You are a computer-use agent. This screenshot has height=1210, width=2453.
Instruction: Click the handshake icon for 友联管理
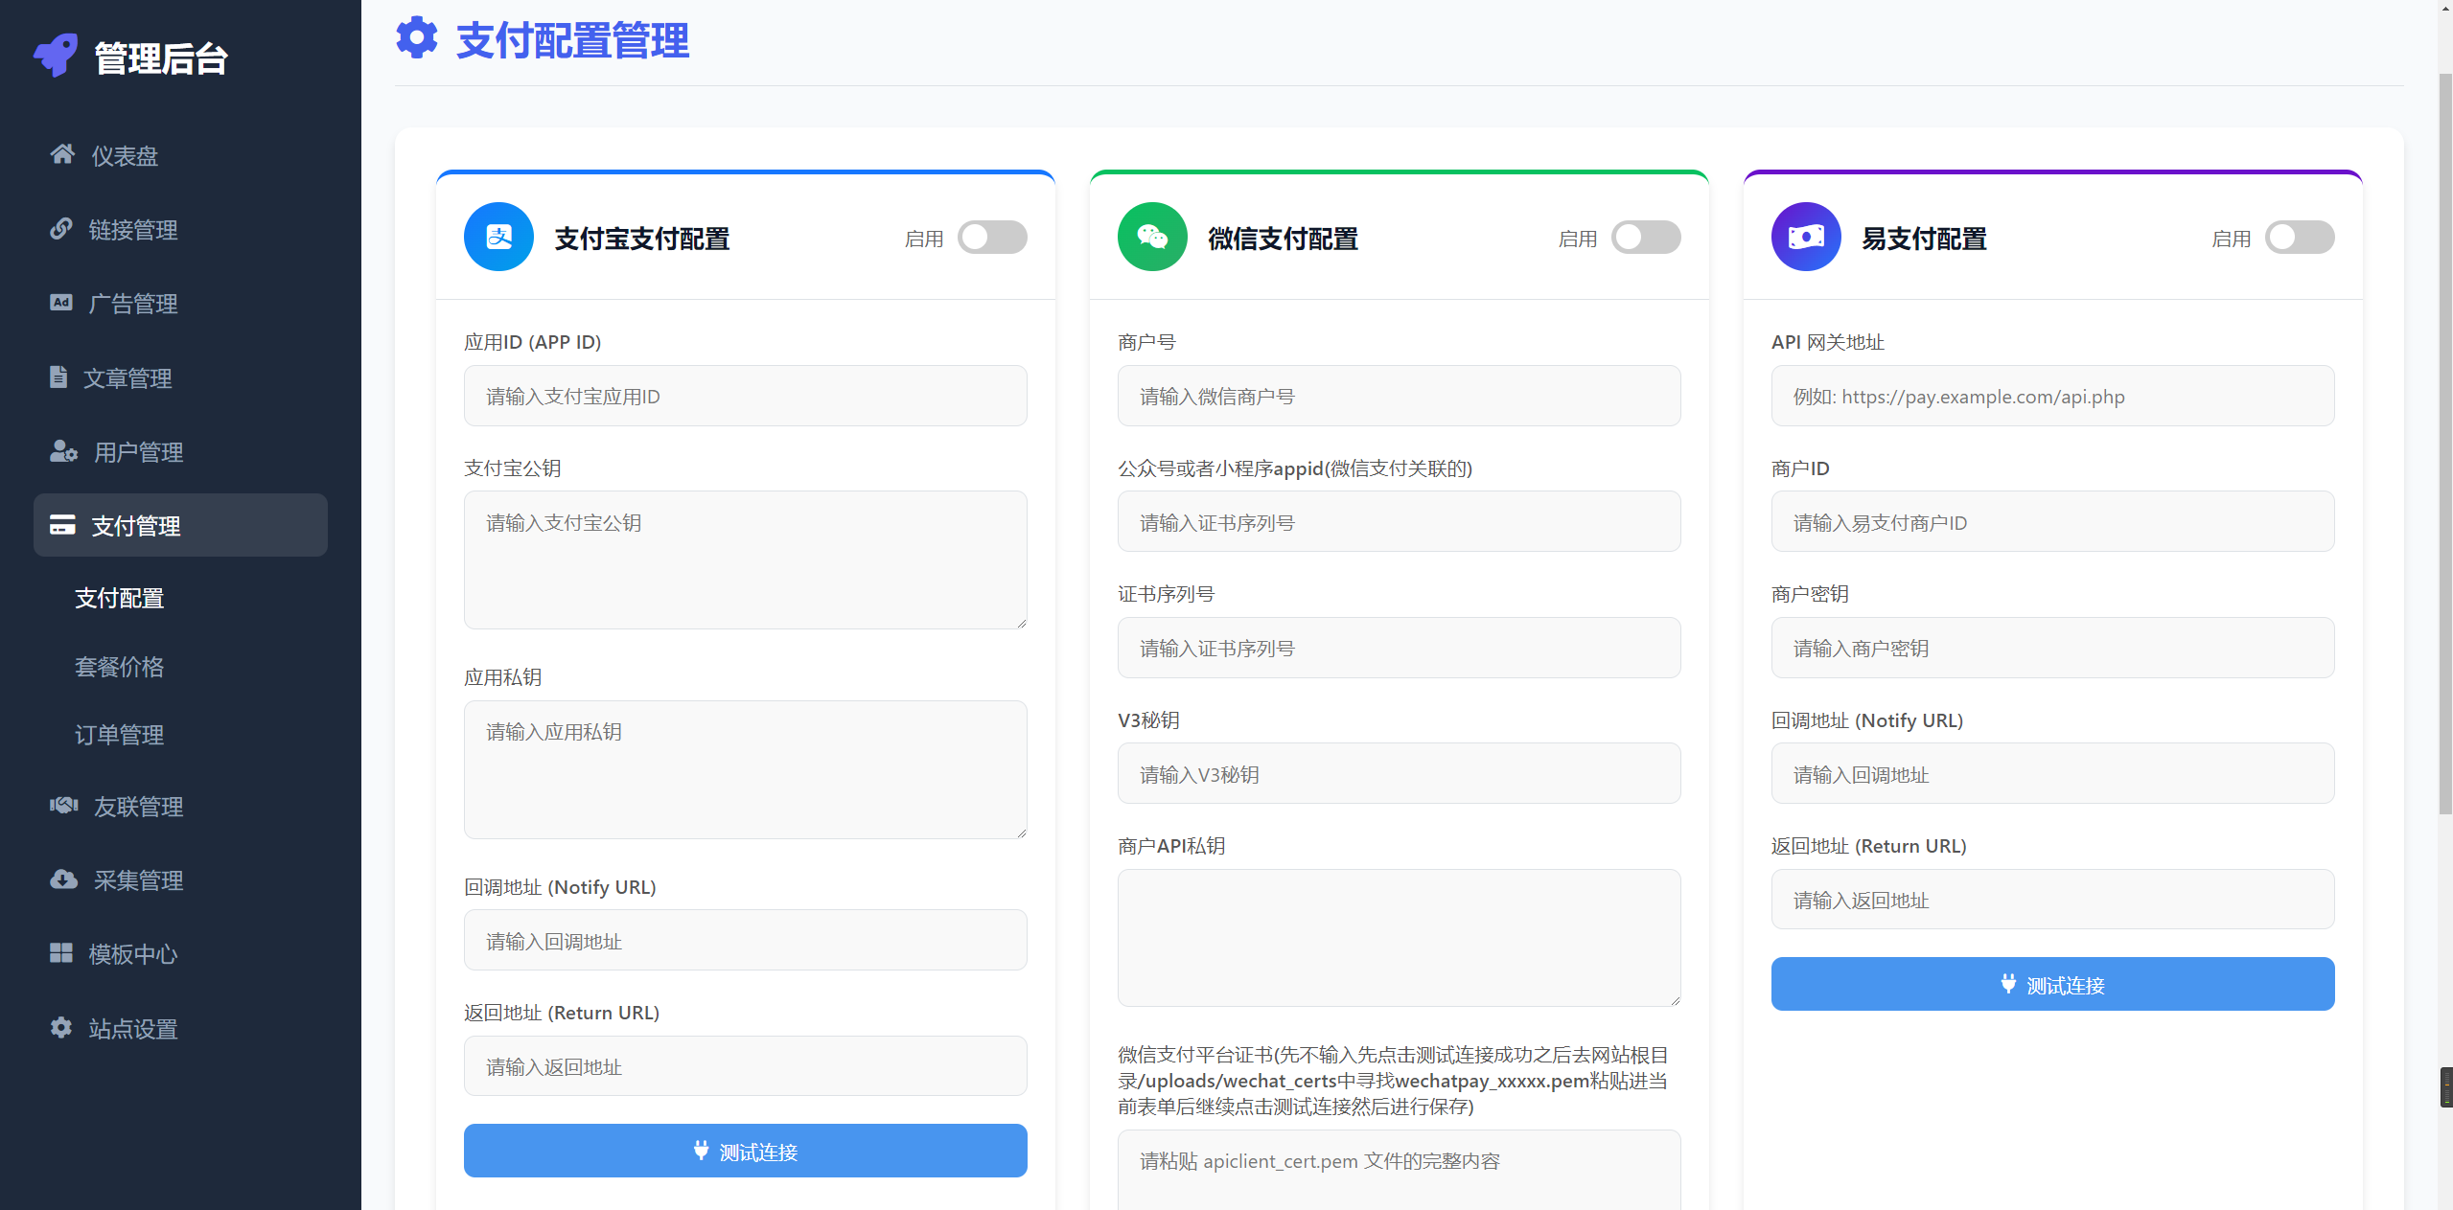pyautogui.click(x=64, y=806)
